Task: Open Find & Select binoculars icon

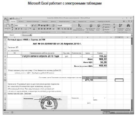Action: [128, 27]
